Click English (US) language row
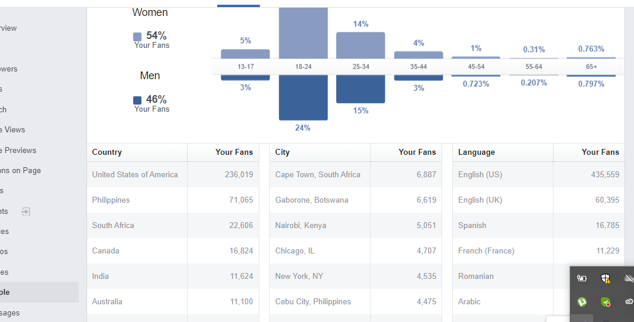The height and width of the screenshot is (322, 634). coord(539,175)
